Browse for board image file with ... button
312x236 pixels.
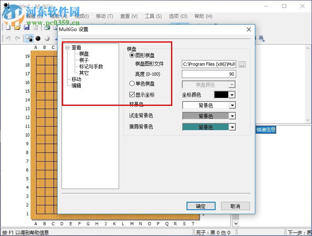[242, 64]
